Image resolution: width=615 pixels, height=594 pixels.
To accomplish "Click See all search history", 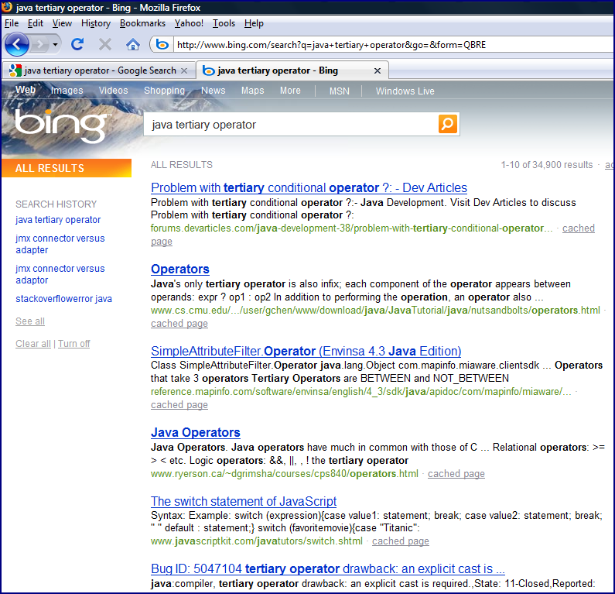I will click(x=30, y=321).
